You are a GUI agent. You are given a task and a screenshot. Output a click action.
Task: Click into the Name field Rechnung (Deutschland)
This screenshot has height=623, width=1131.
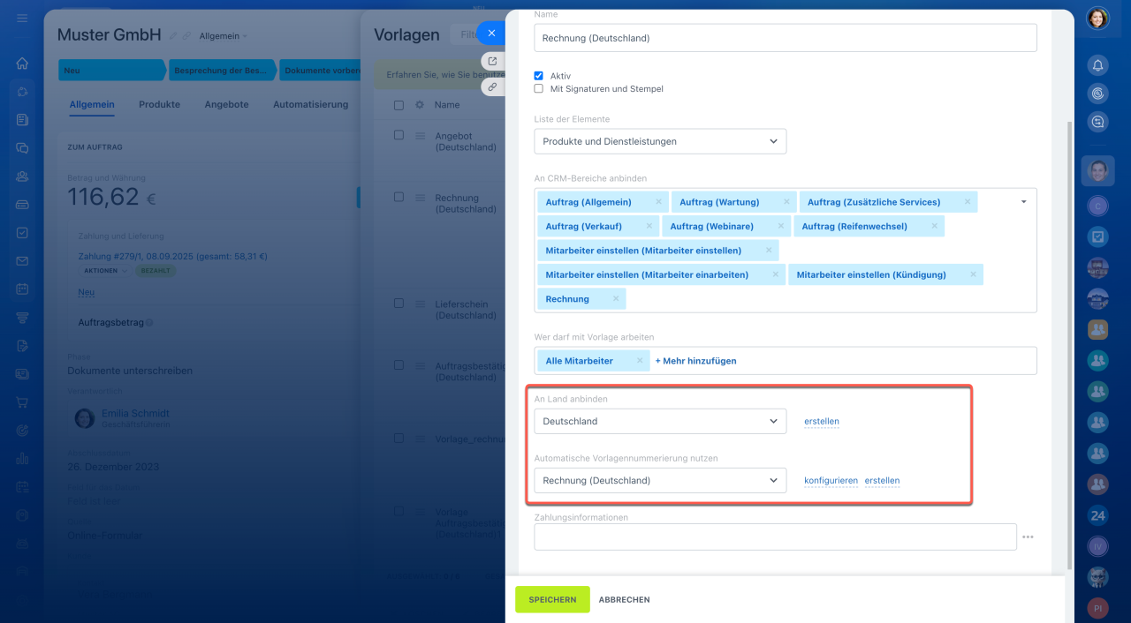pyautogui.click(x=786, y=38)
